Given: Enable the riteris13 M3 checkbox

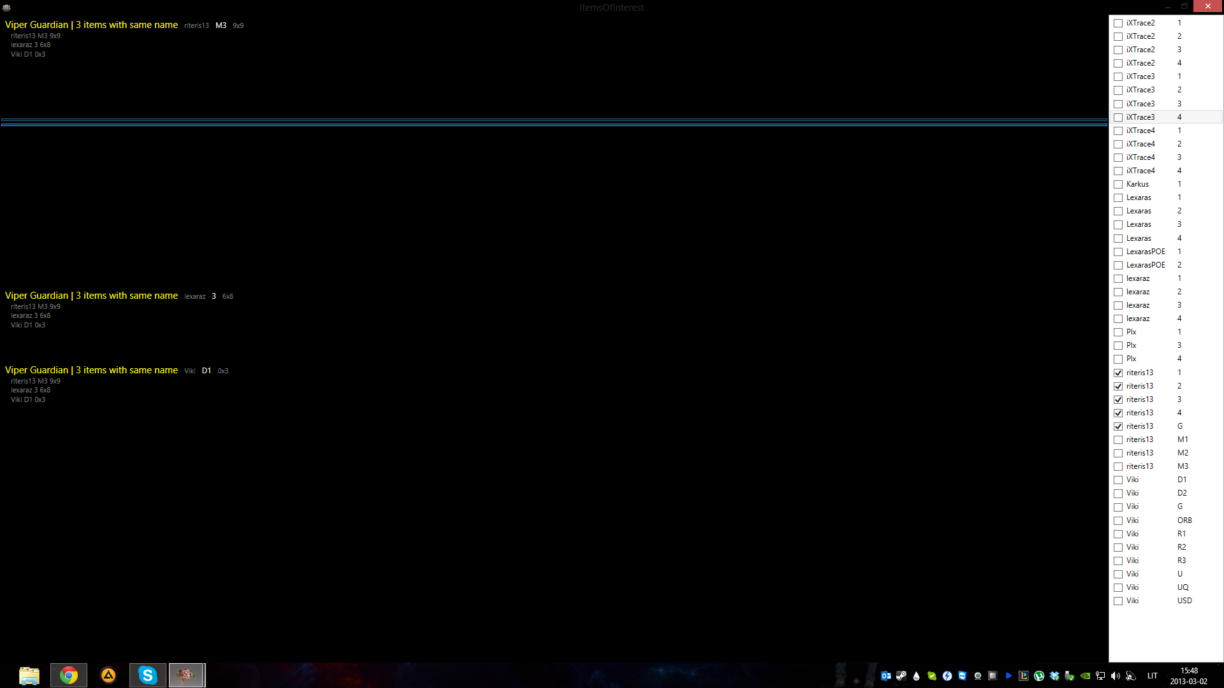Looking at the screenshot, I should pyautogui.click(x=1118, y=466).
